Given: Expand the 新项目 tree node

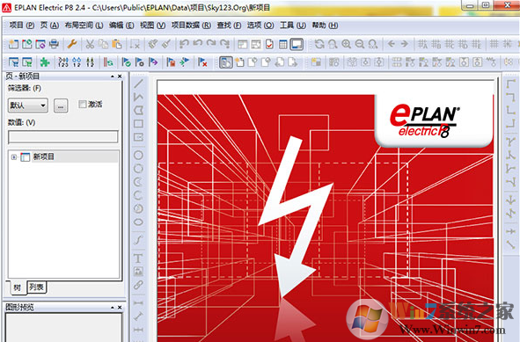Looking at the screenshot, I should [x=14, y=157].
